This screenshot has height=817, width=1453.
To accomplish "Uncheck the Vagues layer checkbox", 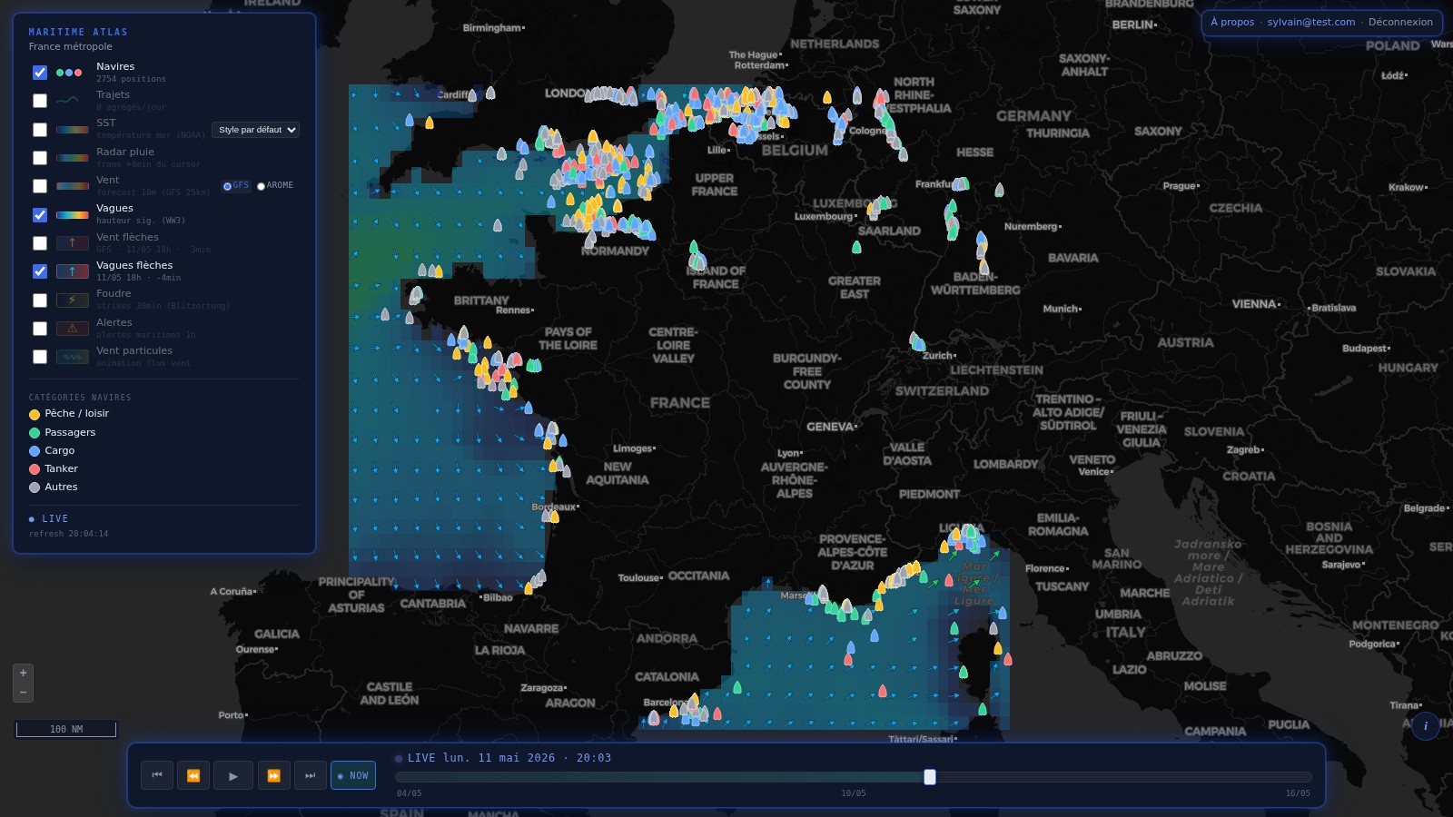I will pyautogui.click(x=40, y=215).
